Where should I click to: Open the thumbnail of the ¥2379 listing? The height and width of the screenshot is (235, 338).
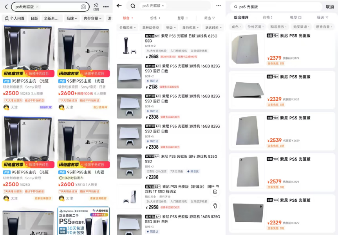(247, 50)
